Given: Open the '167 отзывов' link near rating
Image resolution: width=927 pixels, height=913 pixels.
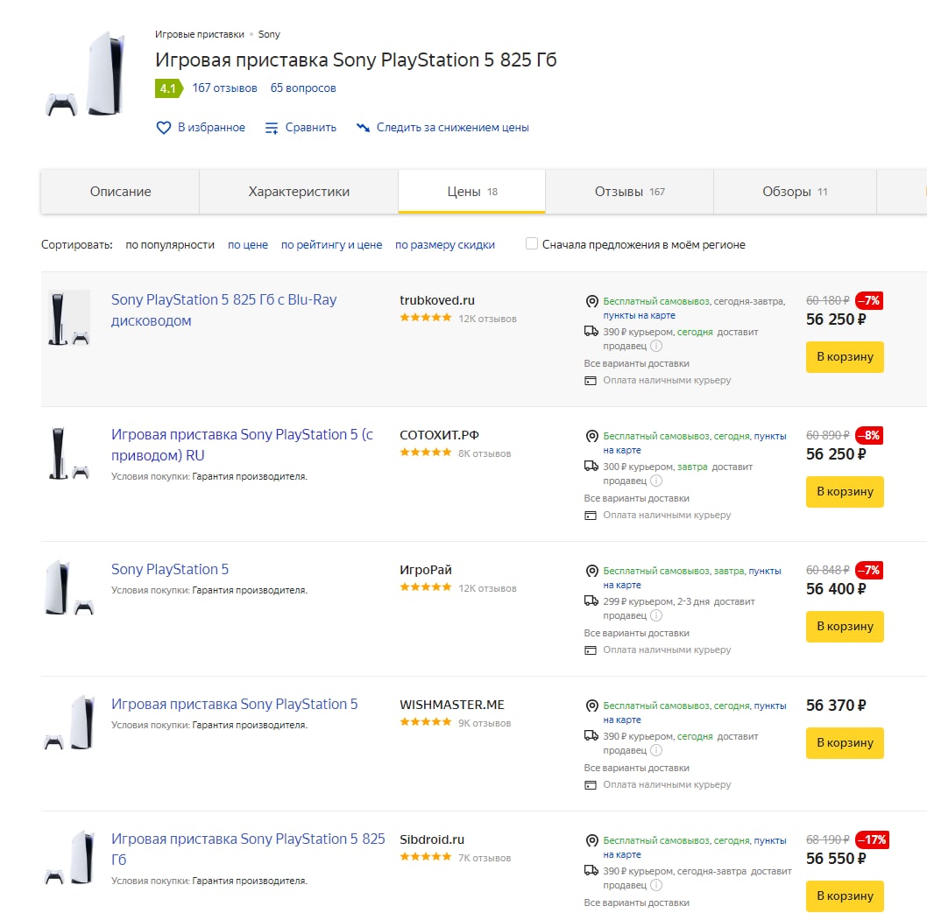Looking at the screenshot, I should click(224, 88).
